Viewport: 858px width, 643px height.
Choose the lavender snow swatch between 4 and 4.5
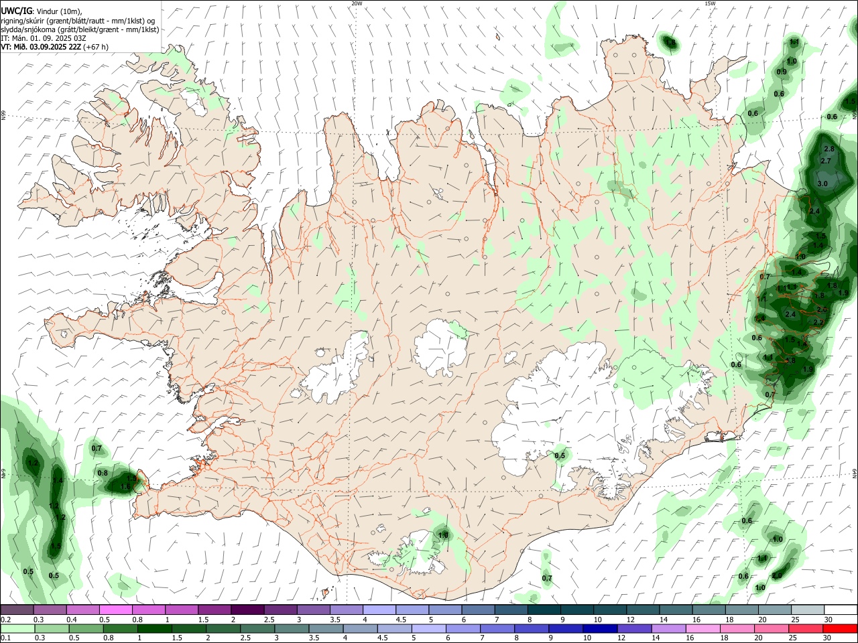[379, 610]
